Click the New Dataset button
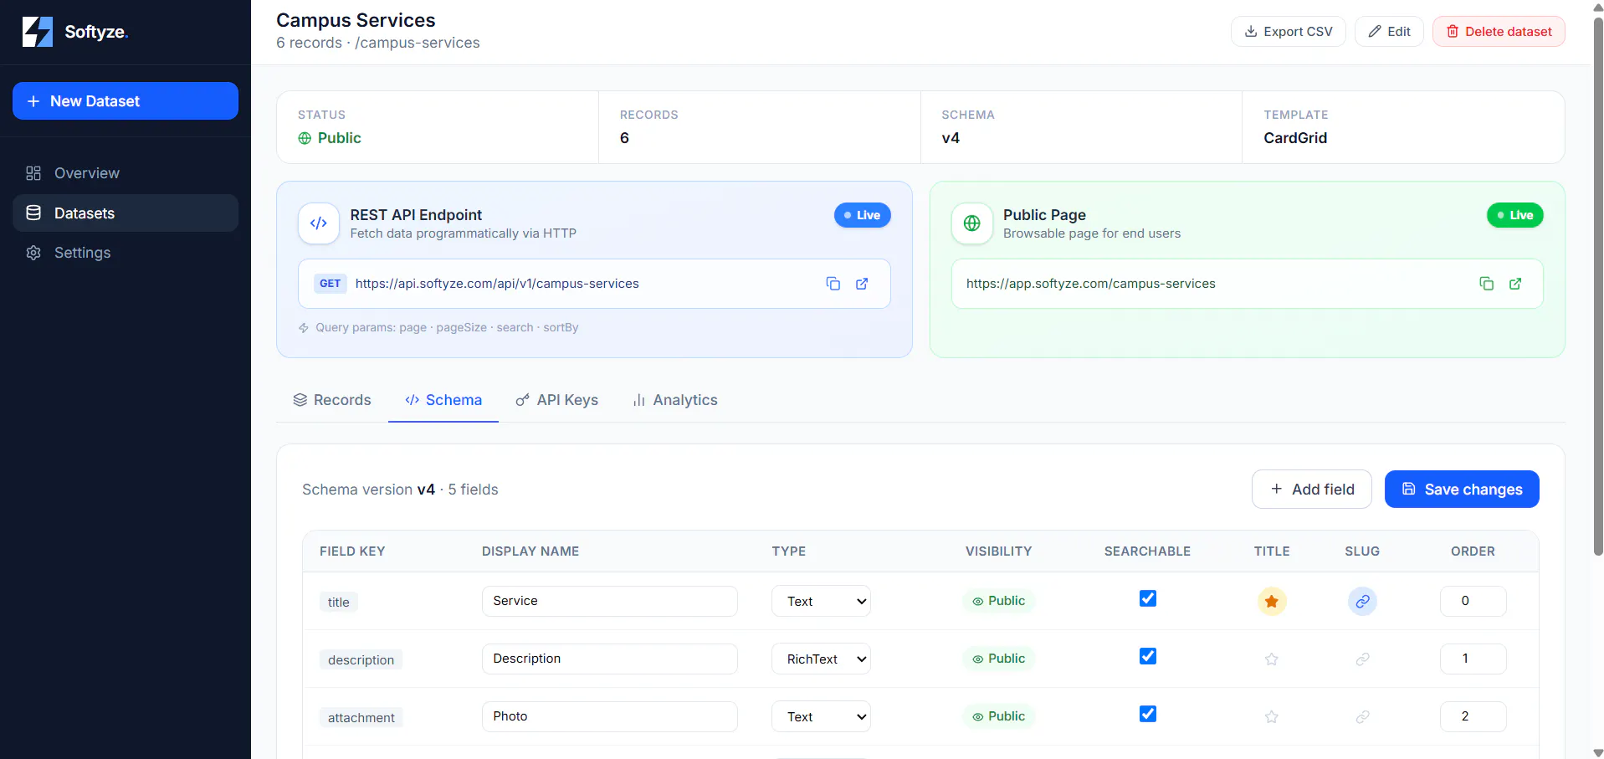 (x=126, y=101)
